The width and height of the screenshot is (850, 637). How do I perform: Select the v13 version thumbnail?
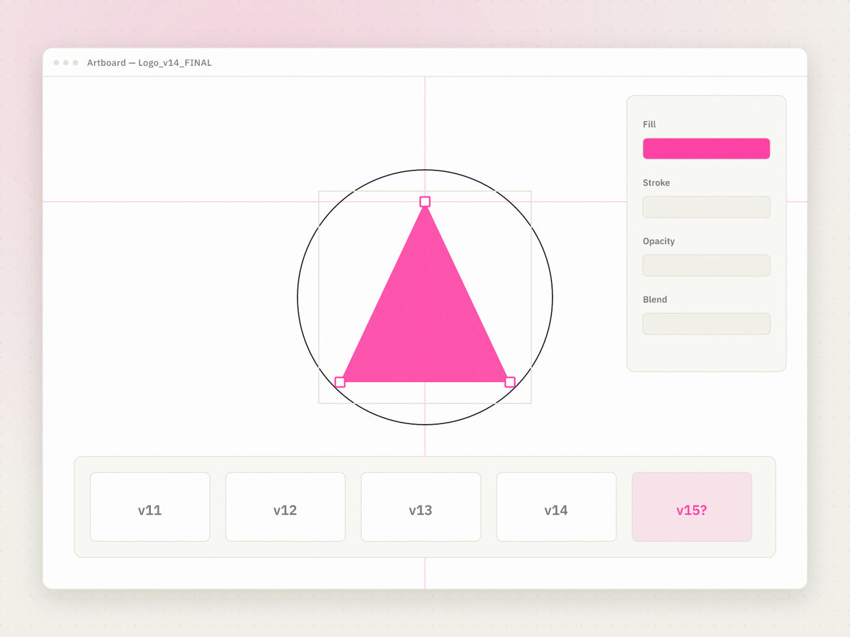coord(421,507)
